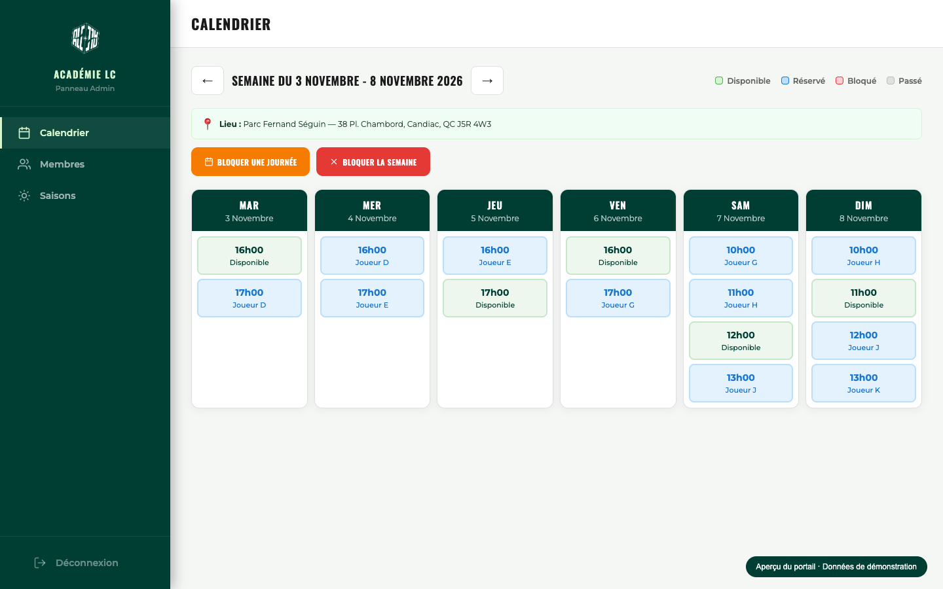Select Wednesday 17h00 Joueur E slot

click(372, 298)
